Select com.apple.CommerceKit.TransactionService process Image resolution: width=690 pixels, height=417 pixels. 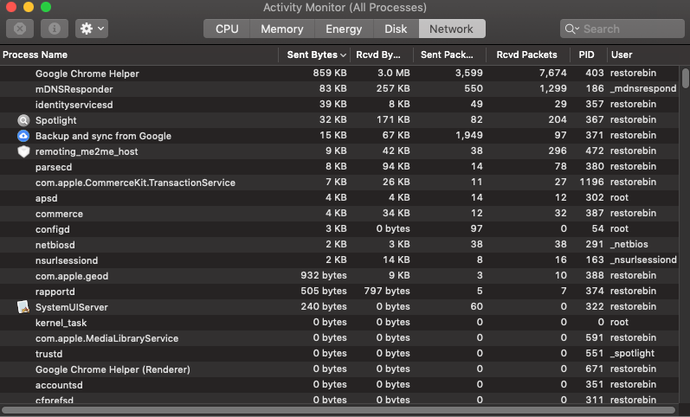tap(135, 183)
